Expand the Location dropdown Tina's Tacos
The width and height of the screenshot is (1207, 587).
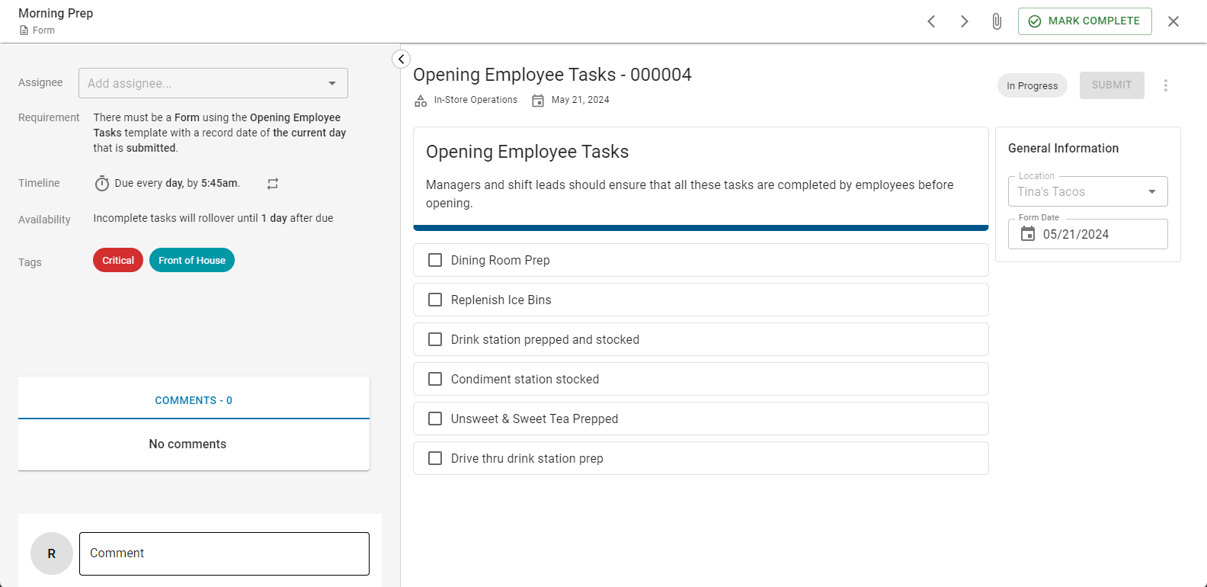1088,191
